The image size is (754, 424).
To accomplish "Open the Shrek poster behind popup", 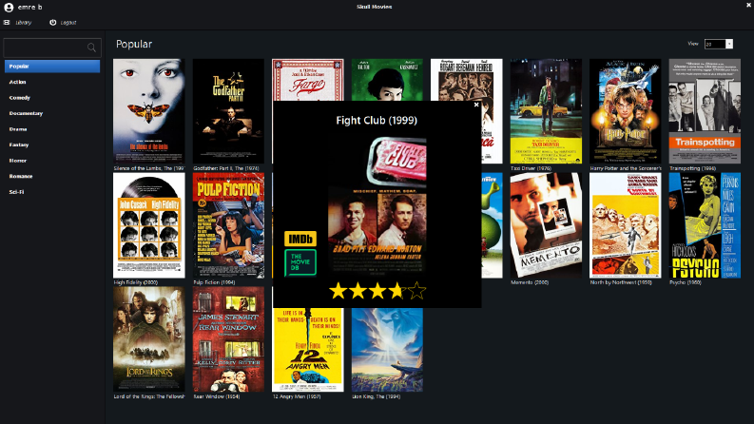I will (x=492, y=225).
